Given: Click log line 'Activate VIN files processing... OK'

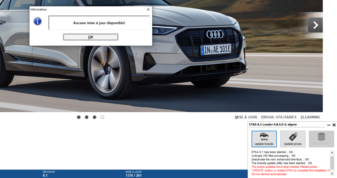Looking at the screenshot, I should (274, 156).
